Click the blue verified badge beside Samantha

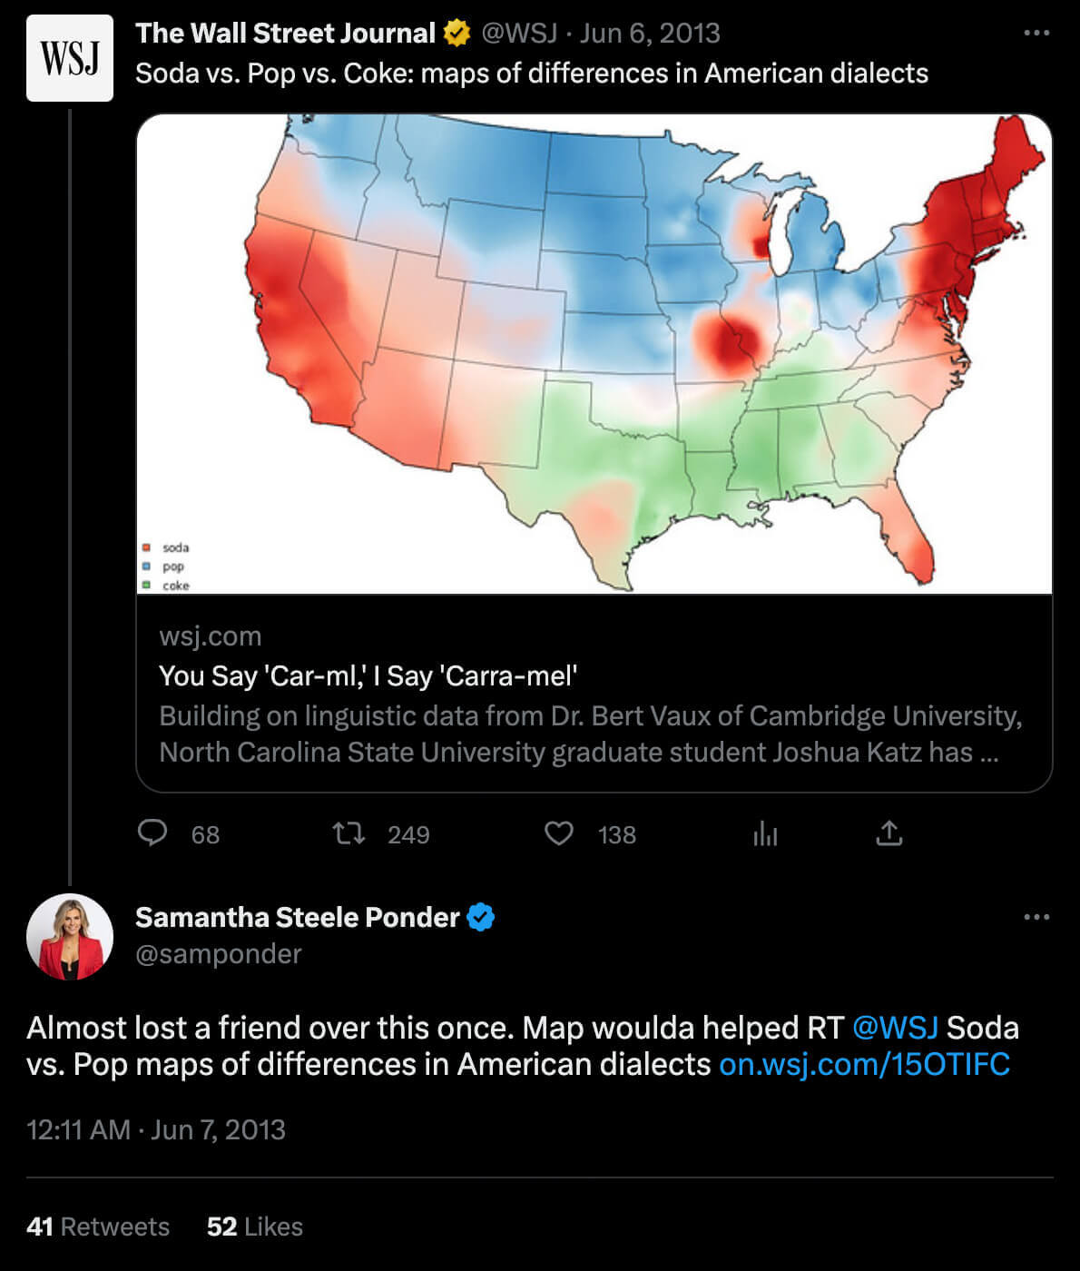[481, 917]
